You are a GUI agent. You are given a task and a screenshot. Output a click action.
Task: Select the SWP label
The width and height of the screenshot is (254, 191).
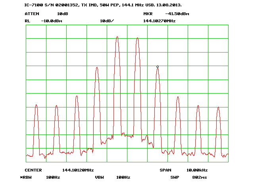click(x=175, y=177)
